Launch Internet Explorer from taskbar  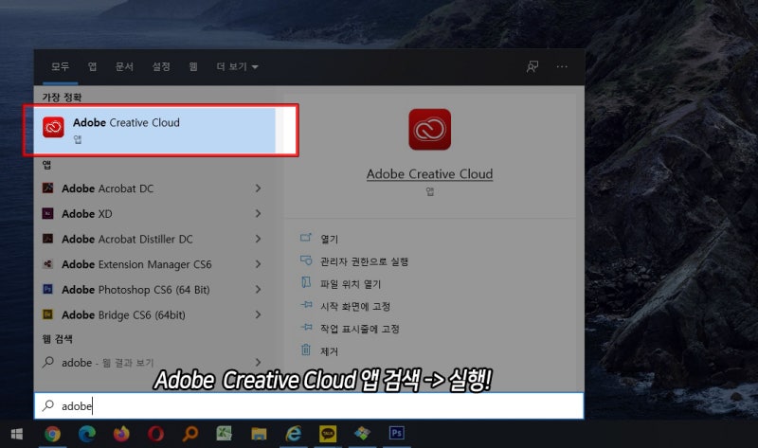[293, 434]
